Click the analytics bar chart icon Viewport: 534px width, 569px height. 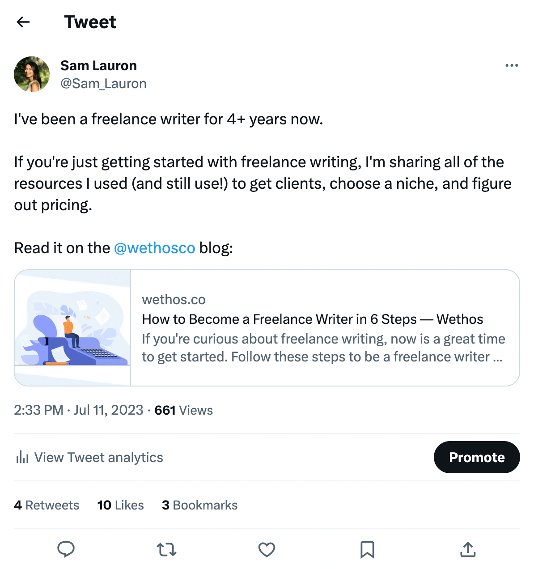(x=21, y=457)
